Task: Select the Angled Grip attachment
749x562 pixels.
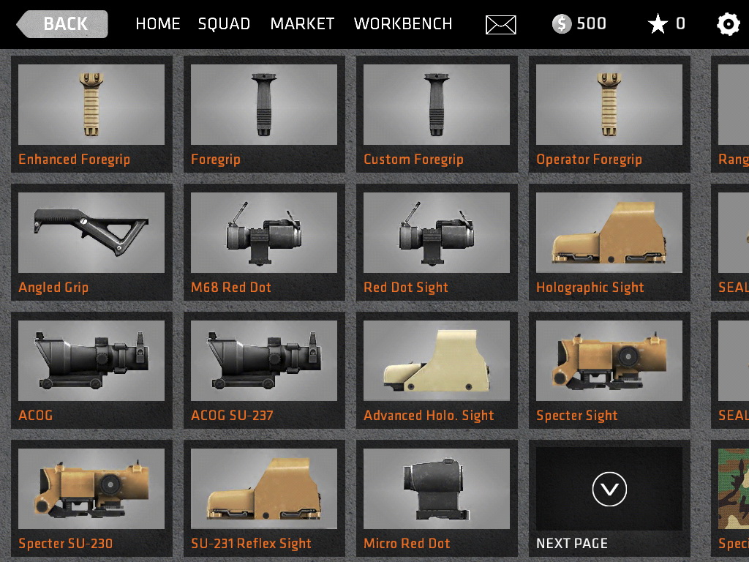Action: [x=91, y=242]
